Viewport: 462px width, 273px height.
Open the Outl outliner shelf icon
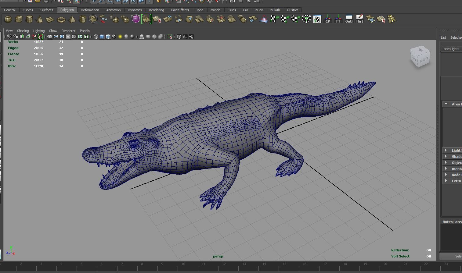pos(349,19)
